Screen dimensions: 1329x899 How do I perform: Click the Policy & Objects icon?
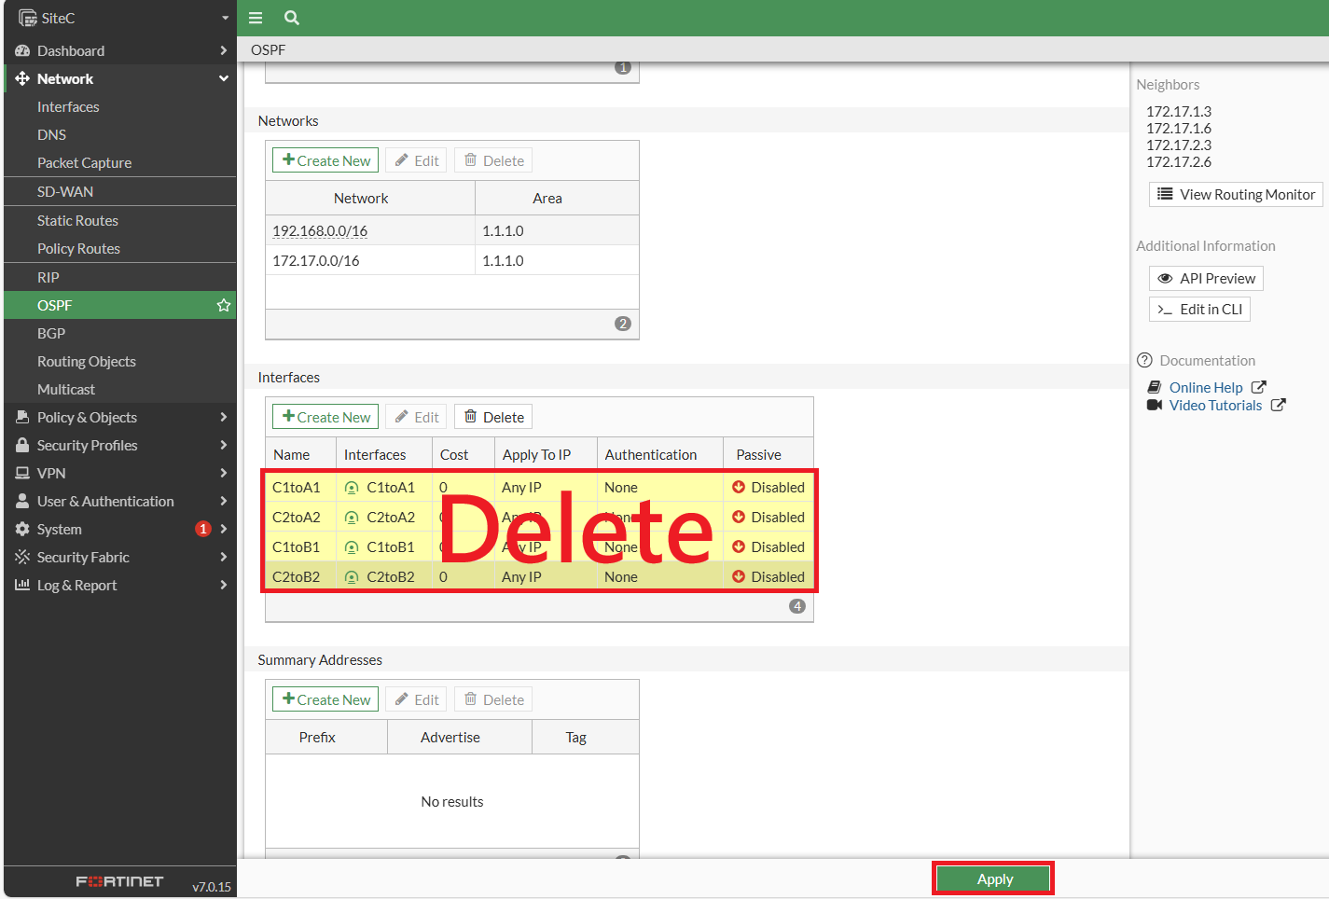(22, 417)
